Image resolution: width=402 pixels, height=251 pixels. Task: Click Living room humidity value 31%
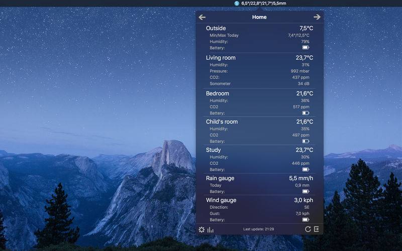click(x=306, y=65)
